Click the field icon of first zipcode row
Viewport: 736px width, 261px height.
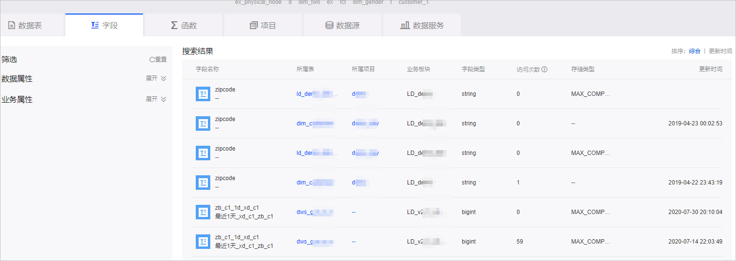(x=203, y=94)
